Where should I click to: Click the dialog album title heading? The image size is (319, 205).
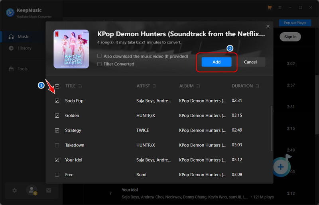click(x=181, y=34)
